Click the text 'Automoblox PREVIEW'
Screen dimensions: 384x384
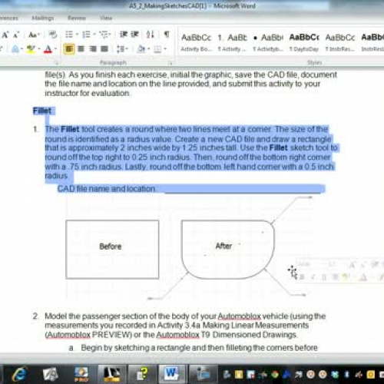[x=88, y=335]
